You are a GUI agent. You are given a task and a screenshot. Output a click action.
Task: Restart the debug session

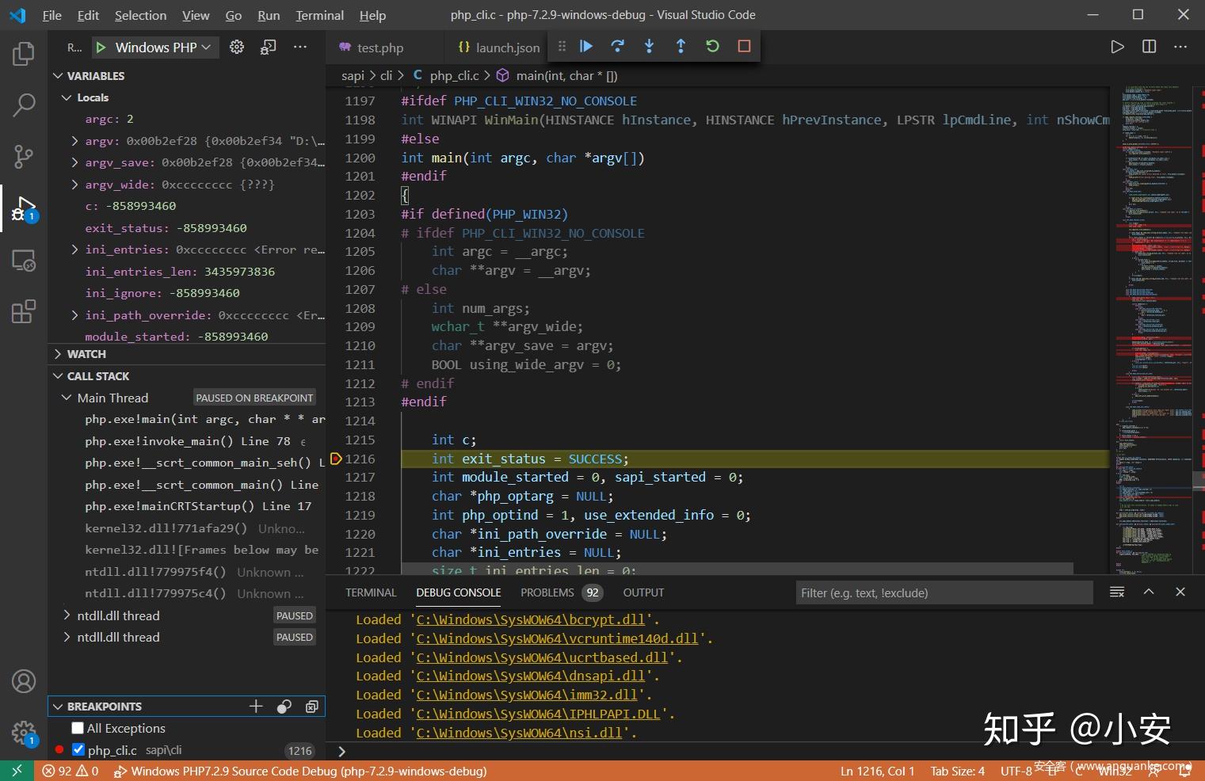pos(712,47)
